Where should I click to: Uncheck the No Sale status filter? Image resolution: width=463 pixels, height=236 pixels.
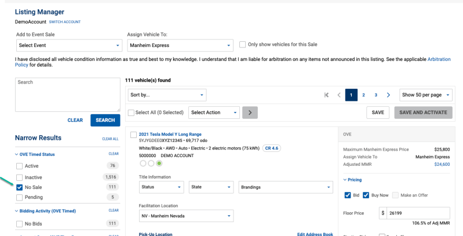(x=20, y=187)
